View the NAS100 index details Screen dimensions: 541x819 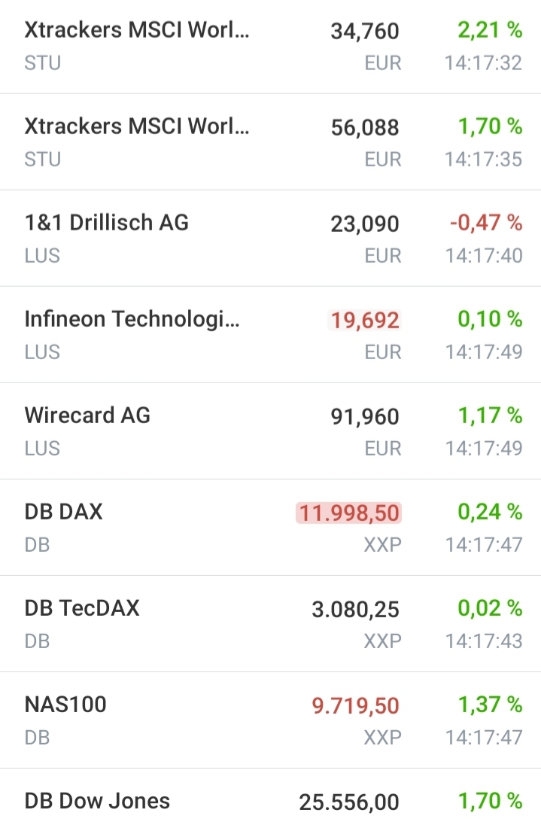pyautogui.click(x=59, y=705)
